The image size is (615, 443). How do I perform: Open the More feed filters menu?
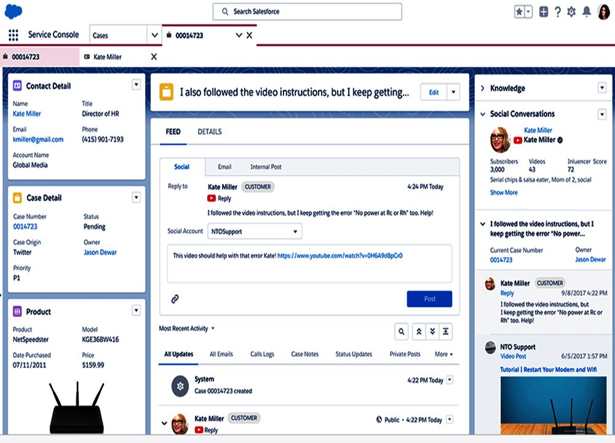443,354
